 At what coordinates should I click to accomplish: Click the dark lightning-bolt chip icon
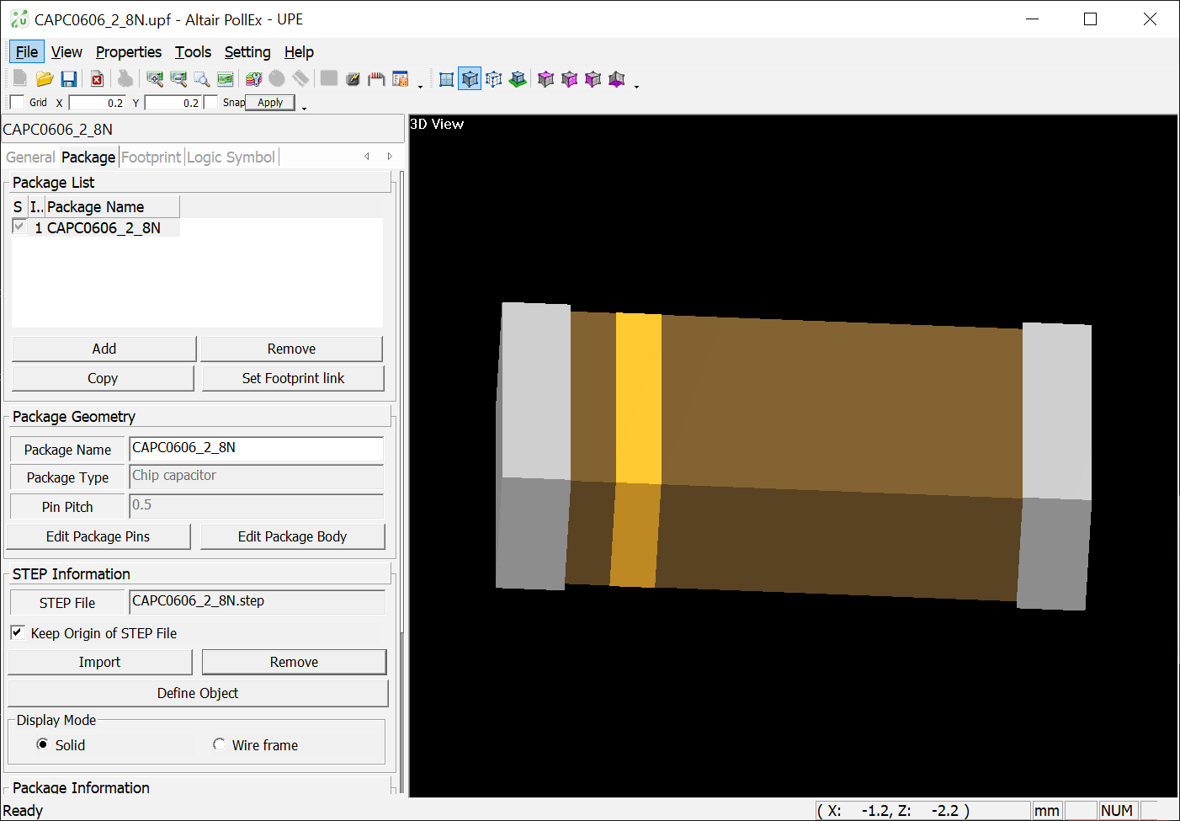pyautogui.click(x=353, y=78)
